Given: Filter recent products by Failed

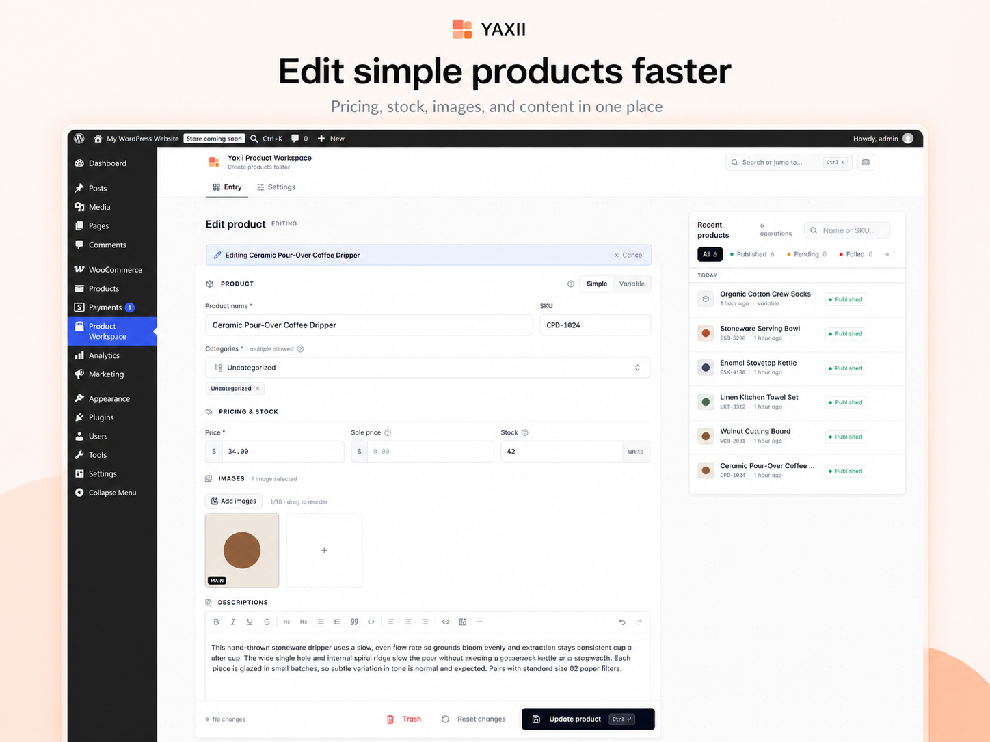Looking at the screenshot, I should (x=856, y=254).
